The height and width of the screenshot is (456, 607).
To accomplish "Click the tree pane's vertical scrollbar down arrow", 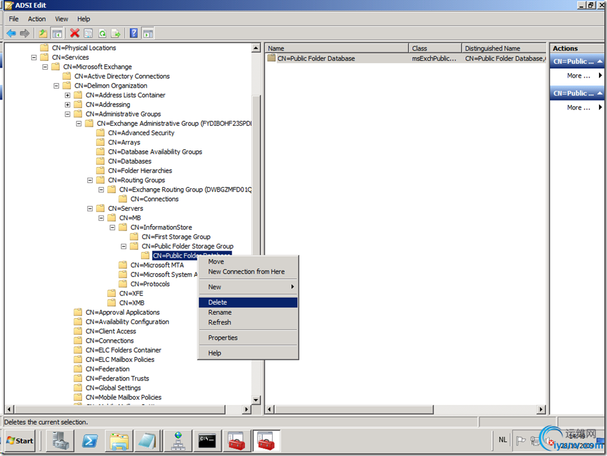I will [x=256, y=400].
